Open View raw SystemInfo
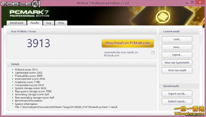The image size is (206, 117). coord(177,62)
